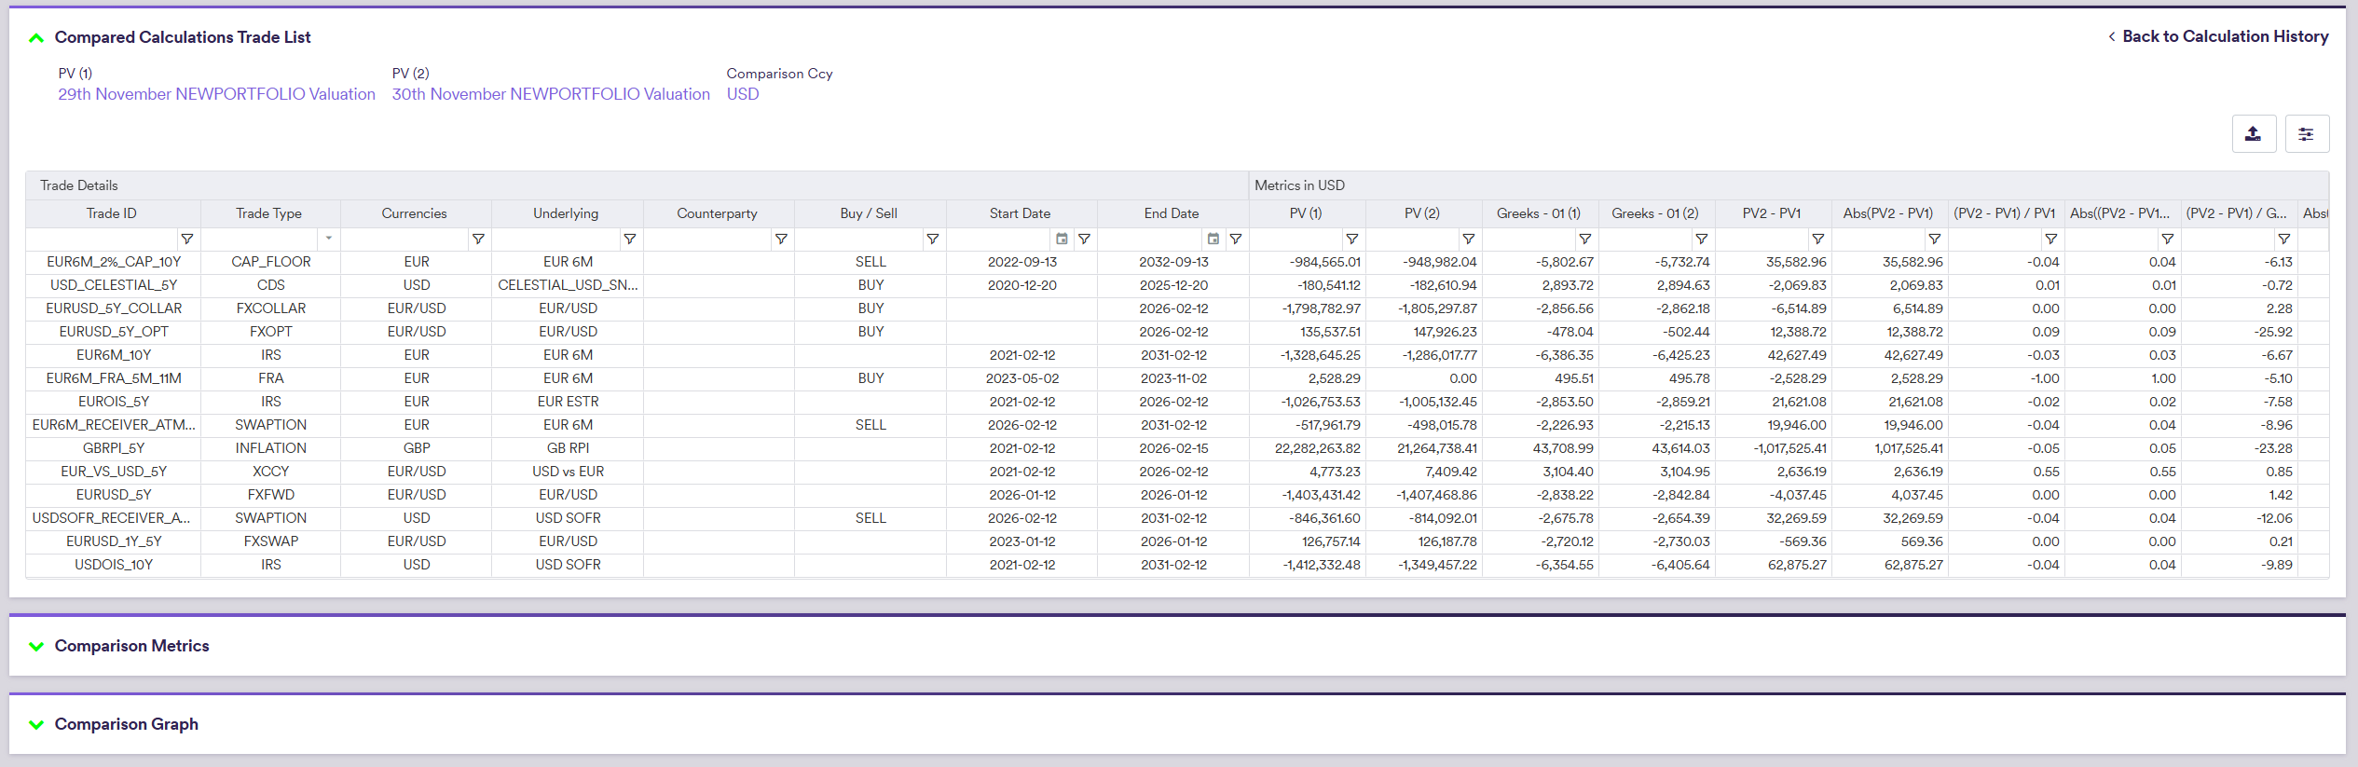Click the export/upload icon button
2358x767 pixels.
tap(2253, 134)
